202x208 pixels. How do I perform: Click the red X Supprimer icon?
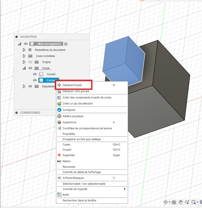[59, 155]
